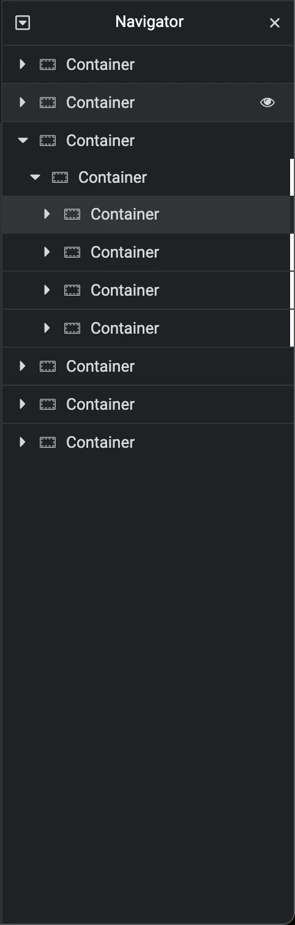
Task: Click box icon of the eye-icon Container row
Action: pos(48,102)
